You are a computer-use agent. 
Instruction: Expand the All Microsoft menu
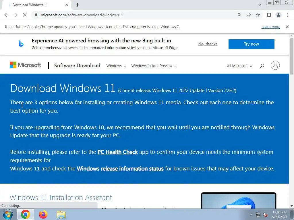click(x=239, y=66)
